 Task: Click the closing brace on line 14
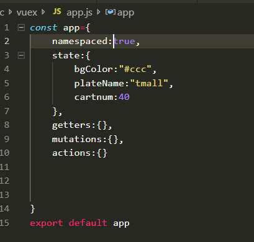[x=33, y=209]
